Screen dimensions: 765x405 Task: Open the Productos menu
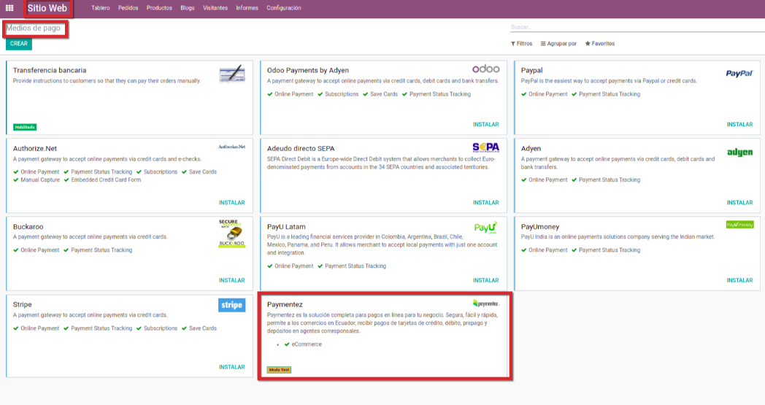(x=159, y=8)
